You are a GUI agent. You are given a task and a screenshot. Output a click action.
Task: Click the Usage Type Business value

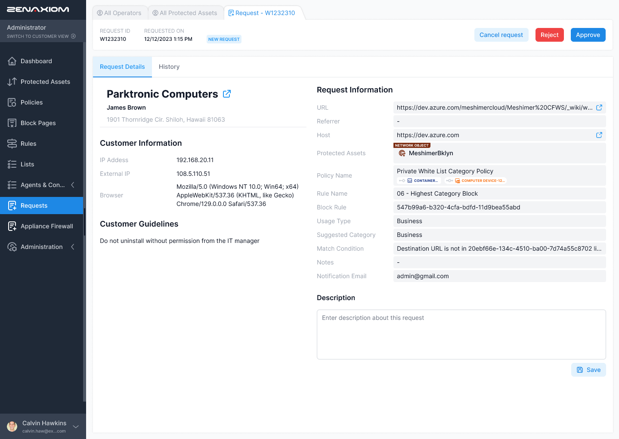(x=409, y=221)
